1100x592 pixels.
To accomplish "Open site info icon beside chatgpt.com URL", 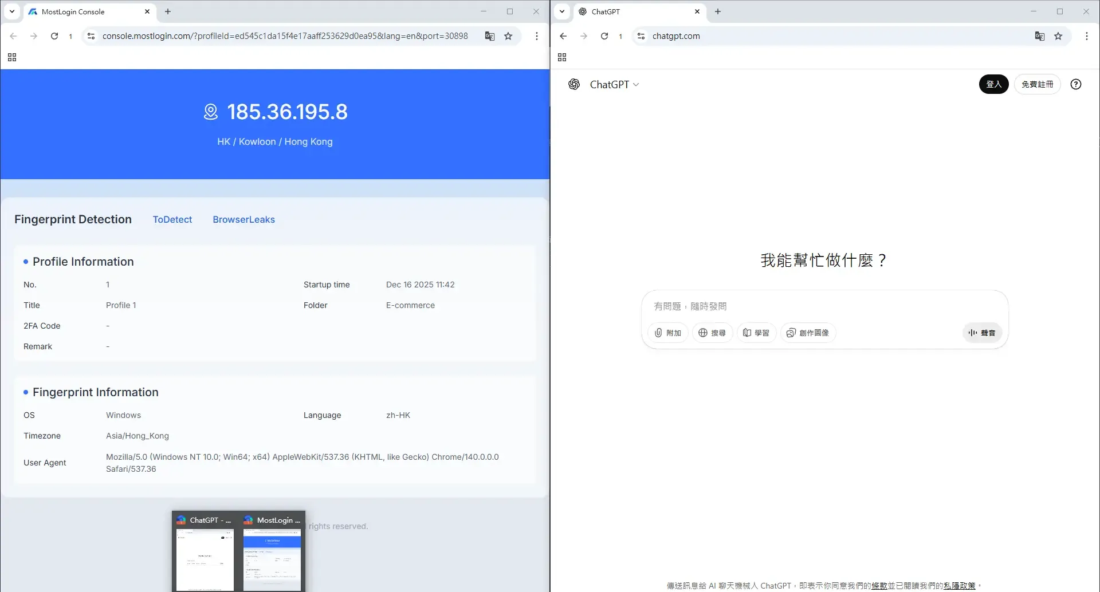I will pyautogui.click(x=641, y=36).
